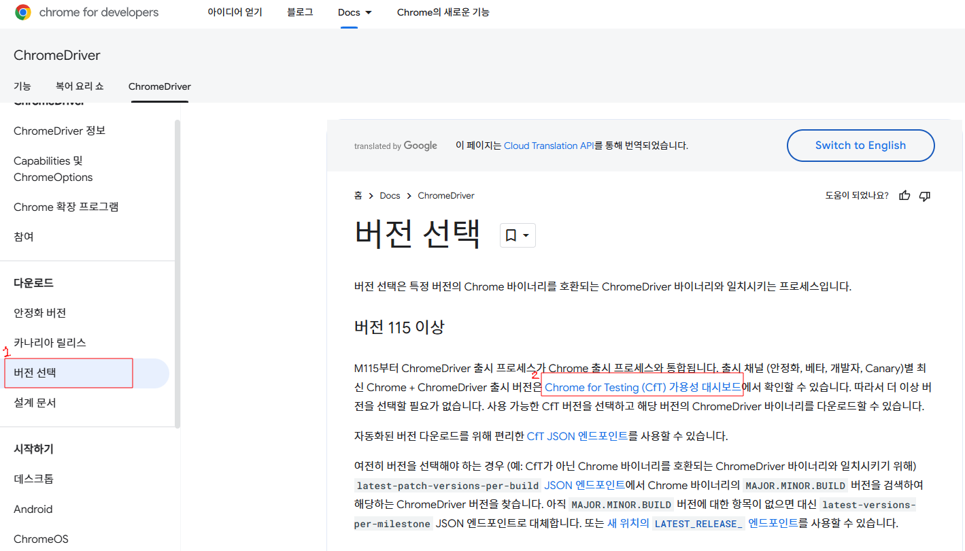Open ChromeOS sidebar item
This screenshot has height=551, width=965.
tap(41, 539)
